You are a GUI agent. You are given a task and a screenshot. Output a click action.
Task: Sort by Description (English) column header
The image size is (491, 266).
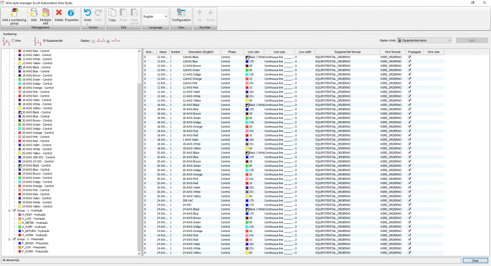tap(201, 52)
